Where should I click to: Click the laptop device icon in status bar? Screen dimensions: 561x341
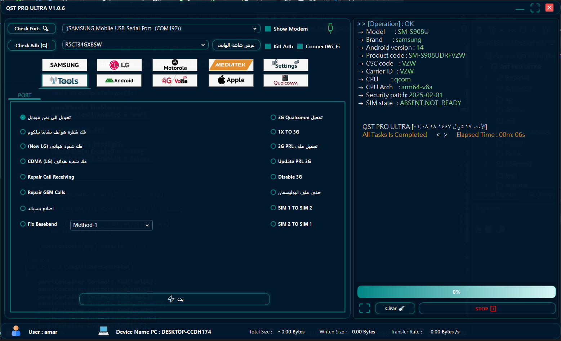104,331
